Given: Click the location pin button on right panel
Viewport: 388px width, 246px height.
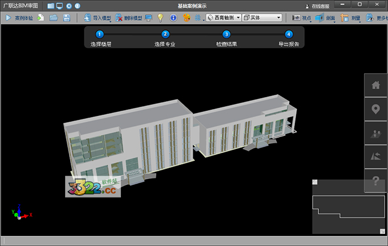Looking at the screenshot, I should [x=375, y=109].
